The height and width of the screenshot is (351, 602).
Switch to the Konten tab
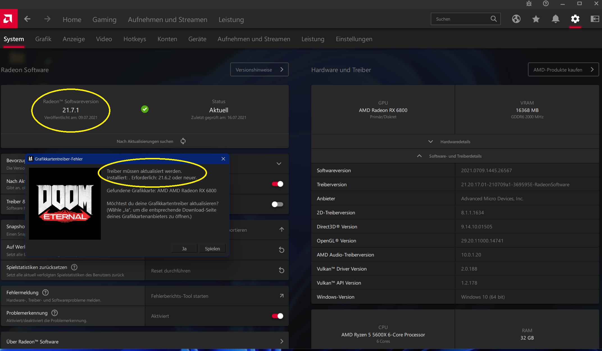(167, 39)
